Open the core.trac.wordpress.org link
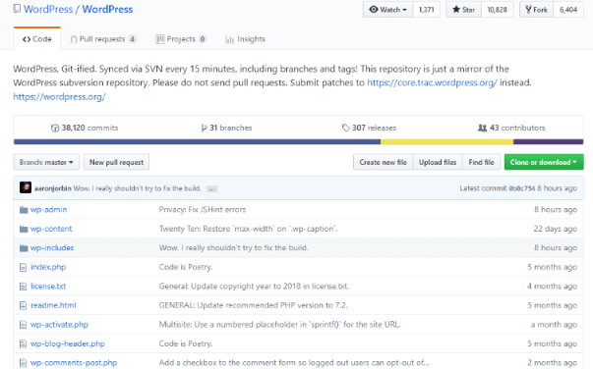The image size is (593, 369). [x=433, y=82]
